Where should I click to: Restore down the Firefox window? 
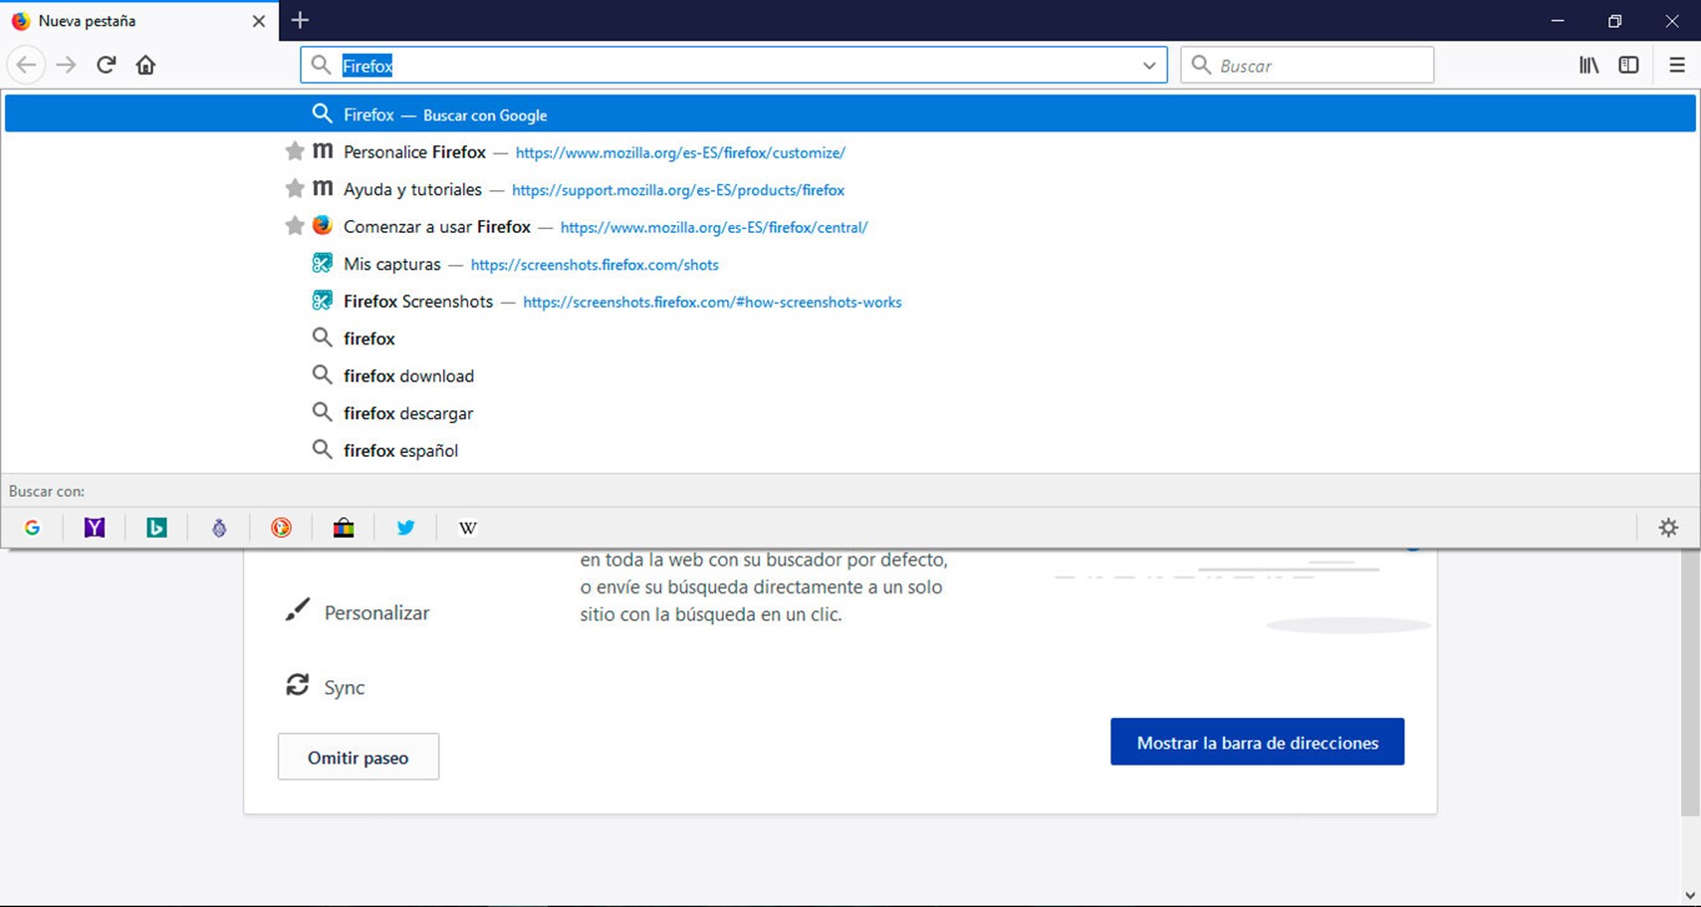point(1614,21)
